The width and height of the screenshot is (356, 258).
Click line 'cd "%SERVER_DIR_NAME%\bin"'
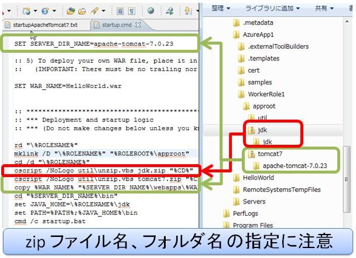(66, 196)
